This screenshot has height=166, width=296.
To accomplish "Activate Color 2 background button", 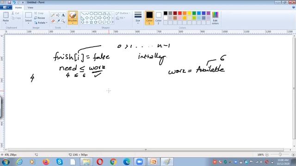I will point(159,18).
